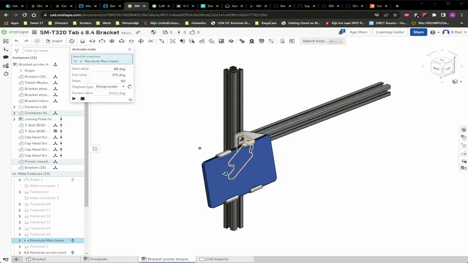468x263 pixels.
Task: Select the Ball mate tool icon
Action: 141,41
